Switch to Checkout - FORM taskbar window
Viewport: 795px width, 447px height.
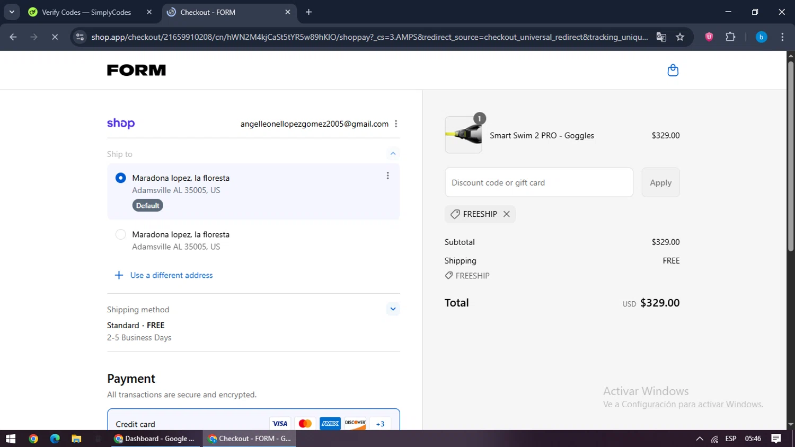(x=250, y=439)
